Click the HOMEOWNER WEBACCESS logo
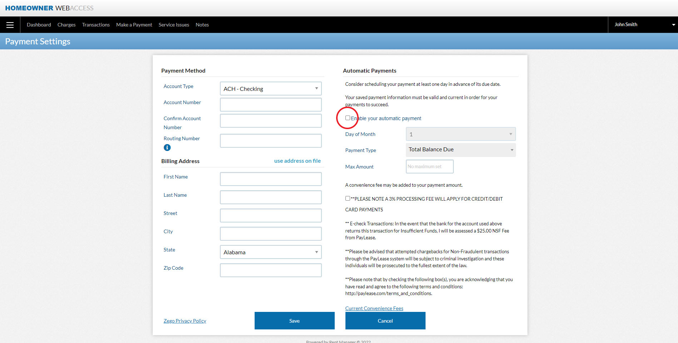 coord(49,8)
